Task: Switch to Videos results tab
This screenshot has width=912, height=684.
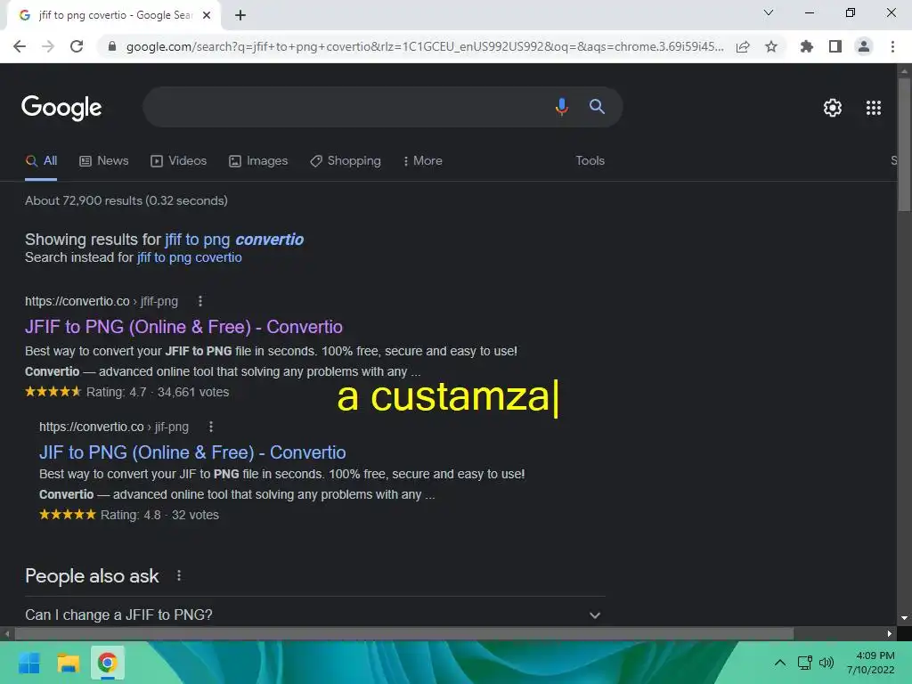Action: [x=178, y=161]
